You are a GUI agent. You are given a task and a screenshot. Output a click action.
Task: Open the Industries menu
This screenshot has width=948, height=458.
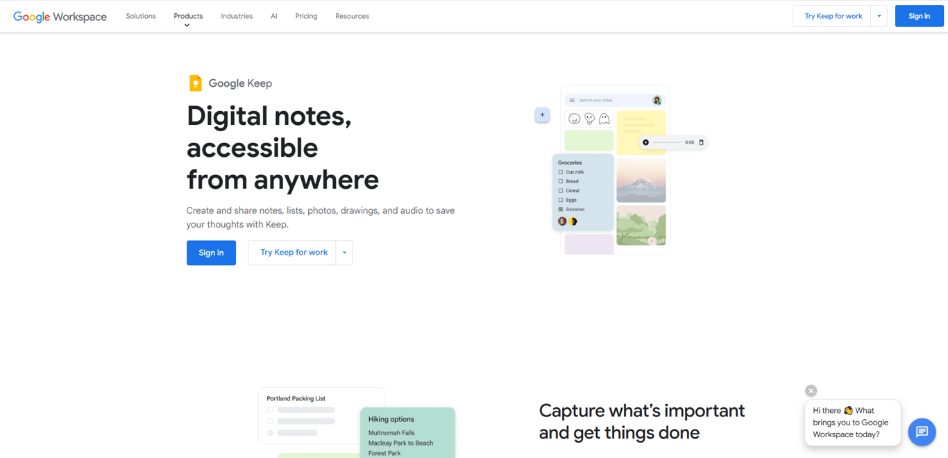(x=237, y=16)
